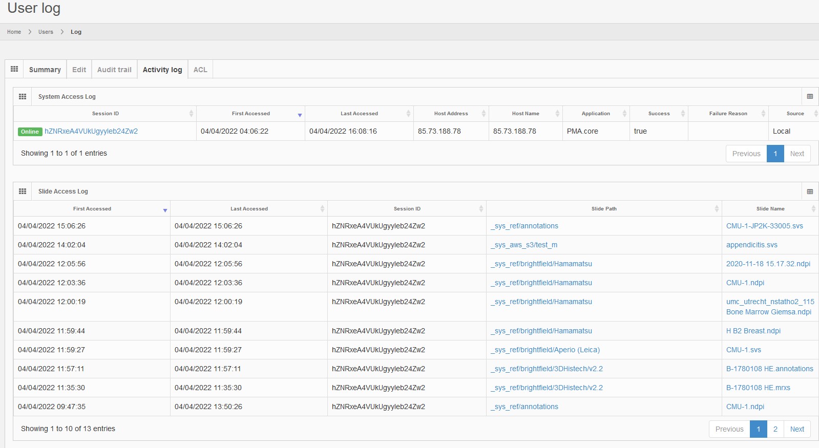Image resolution: width=819 pixels, height=448 pixels.
Task: Open the Summary tab
Action: [x=45, y=70]
